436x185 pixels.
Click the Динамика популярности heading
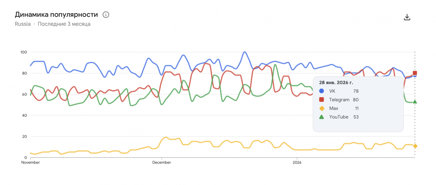pos(56,15)
